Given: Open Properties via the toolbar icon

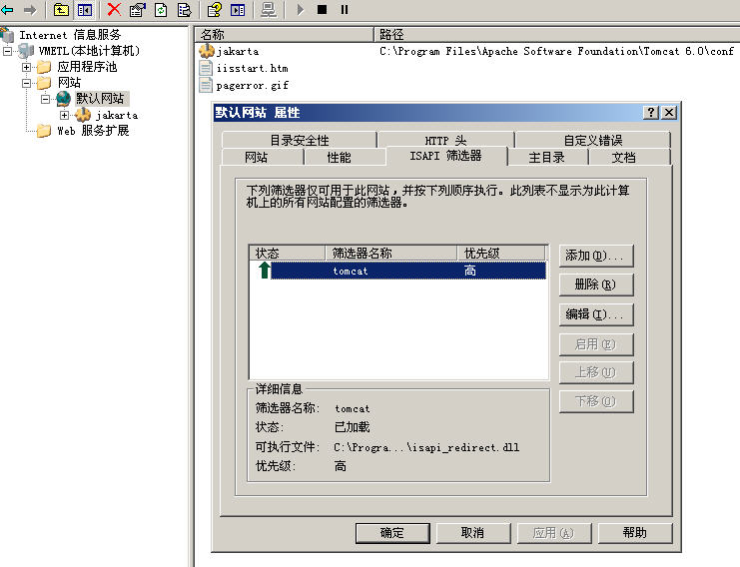Looking at the screenshot, I should (x=138, y=9).
